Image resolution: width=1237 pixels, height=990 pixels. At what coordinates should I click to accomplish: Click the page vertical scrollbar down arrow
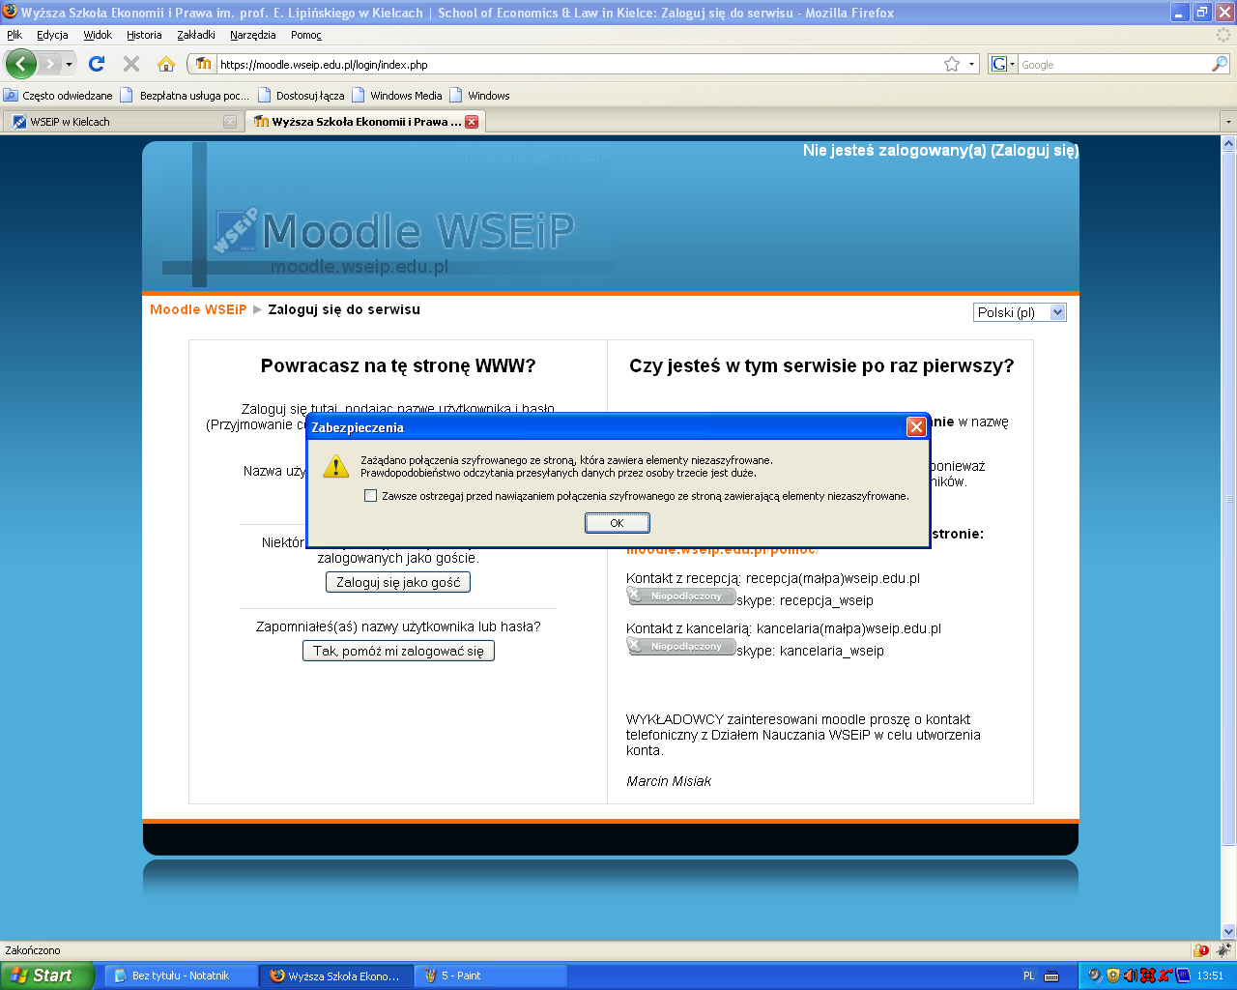[1228, 932]
